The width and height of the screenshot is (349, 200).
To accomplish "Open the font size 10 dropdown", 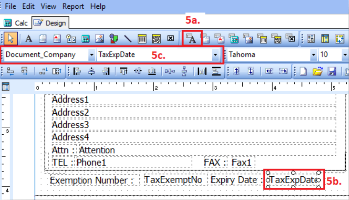I will pyautogui.click(x=344, y=55).
